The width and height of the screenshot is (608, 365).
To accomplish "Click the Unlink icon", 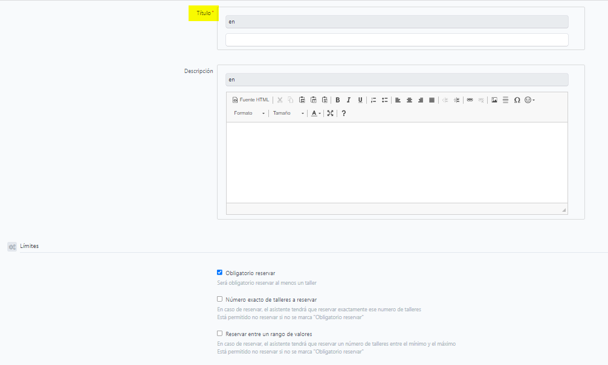I will (481, 100).
